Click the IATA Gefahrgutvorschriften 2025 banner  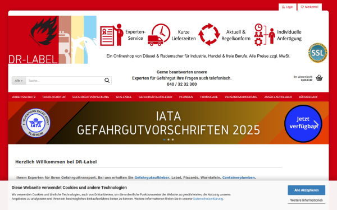tap(168, 123)
